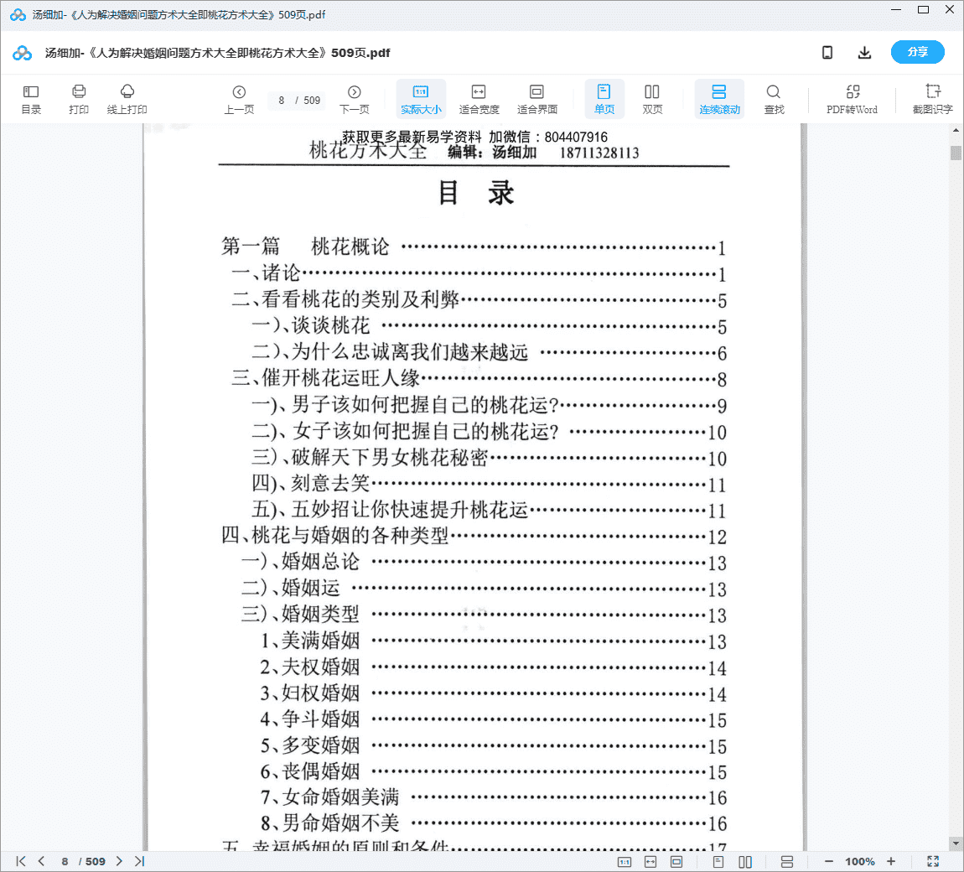Select 单页 single-page view
964x872 pixels.
pyautogui.click(x=604, y=99)
